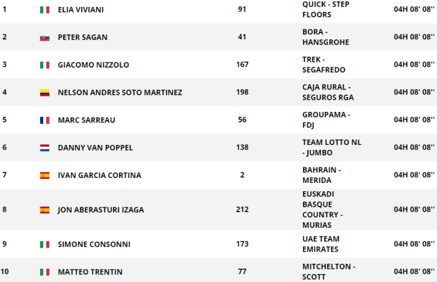Click bib number 212
This screenshot has height=282, width=437.
tap(242, 210)
